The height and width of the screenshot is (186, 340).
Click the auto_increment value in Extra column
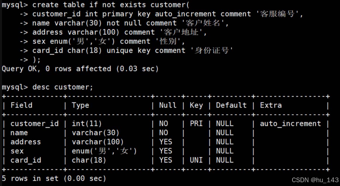(x=290, y=124)
